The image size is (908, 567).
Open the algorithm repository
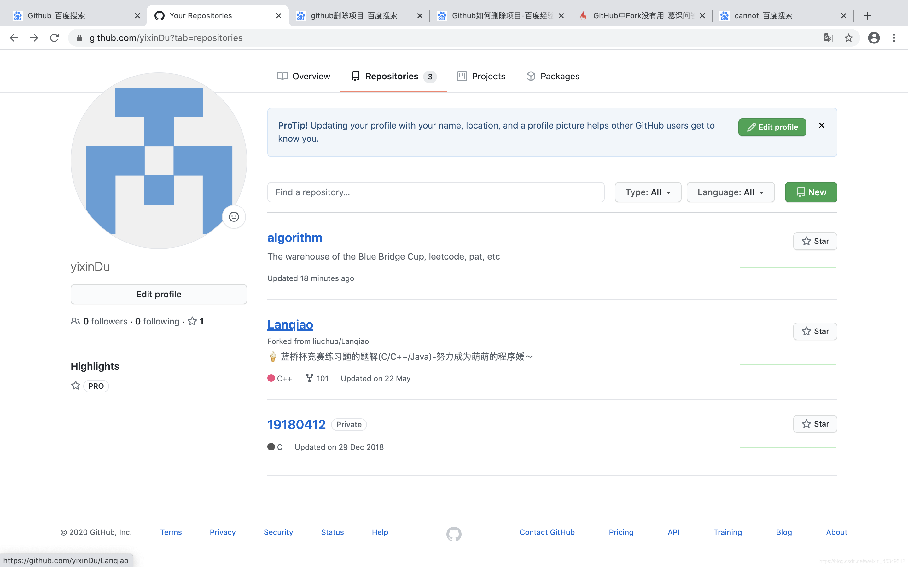pos(294,238)
